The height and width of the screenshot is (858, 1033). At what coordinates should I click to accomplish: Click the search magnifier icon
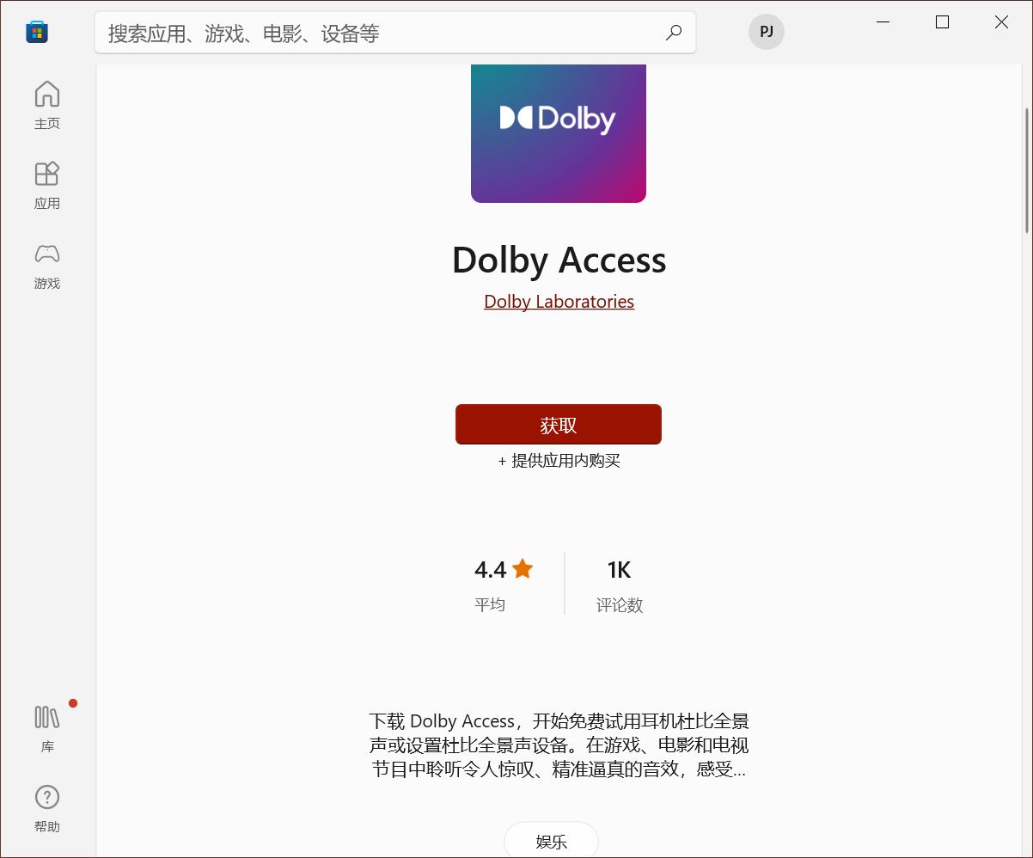[674, 32]
